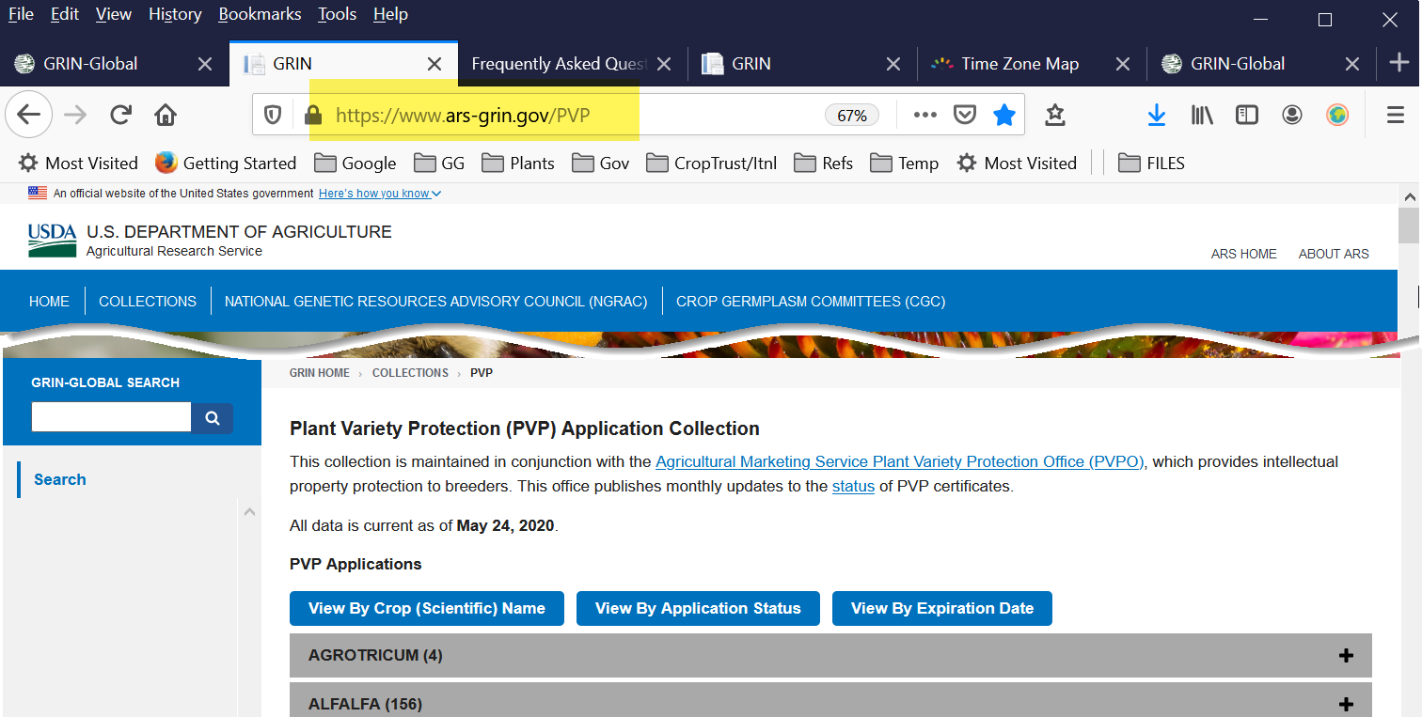
Task: Open the COLLECTIONS navigation item
Action: coord(148,302)
